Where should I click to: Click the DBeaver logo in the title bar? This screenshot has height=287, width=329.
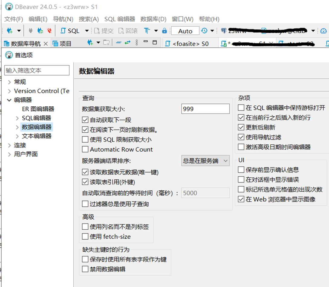(9, 7)
